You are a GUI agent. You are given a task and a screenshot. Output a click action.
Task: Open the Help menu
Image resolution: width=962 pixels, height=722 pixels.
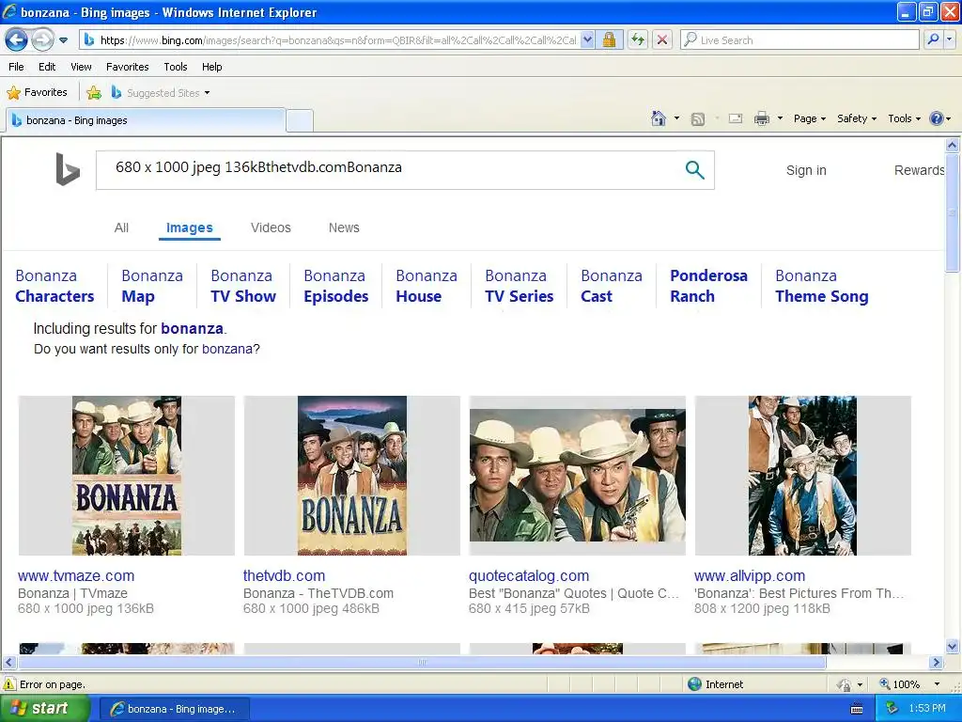pos(211,67)
